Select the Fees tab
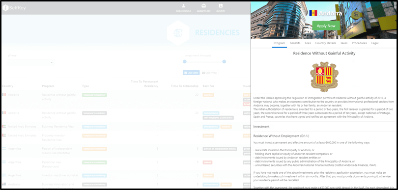The width and height of the screenshot is (398, 190). pyautogui.click(x=308, y=43)
